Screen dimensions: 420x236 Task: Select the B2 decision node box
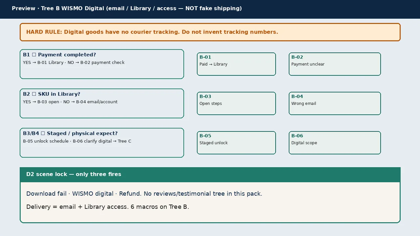[102, 103]
